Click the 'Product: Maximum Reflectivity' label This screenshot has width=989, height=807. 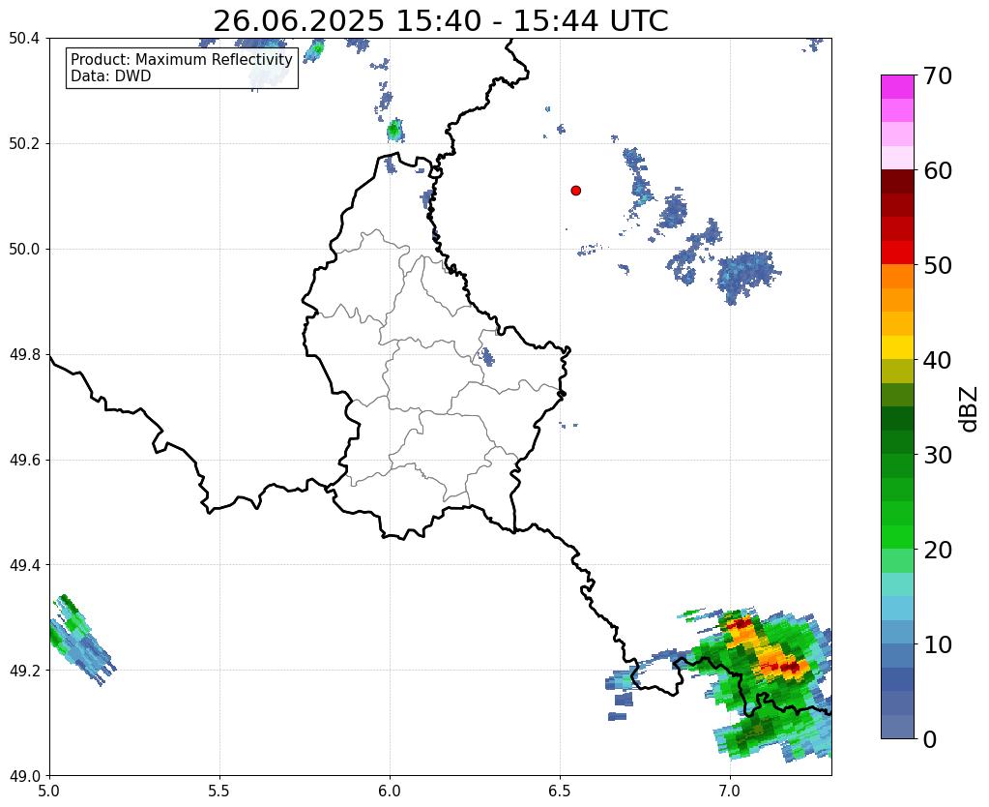click(182, 59)
